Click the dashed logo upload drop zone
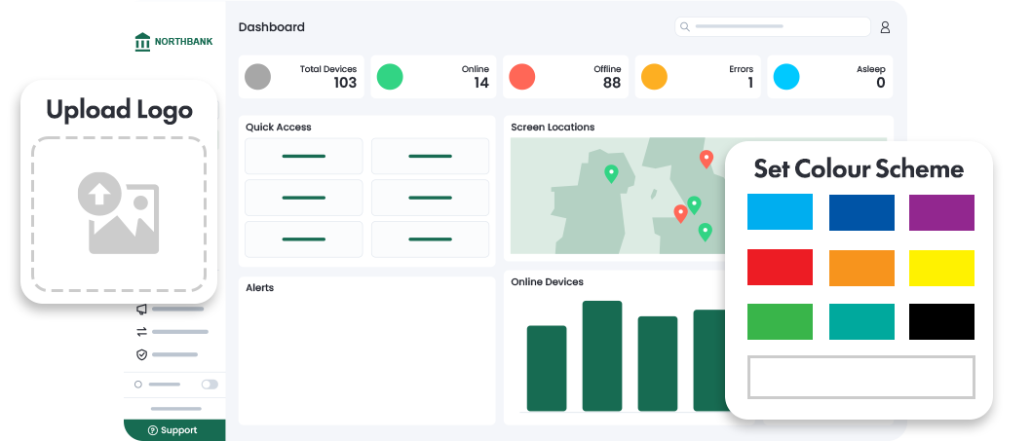The height and width of the screenshot is (441, 1032). (x=119, y=214)
